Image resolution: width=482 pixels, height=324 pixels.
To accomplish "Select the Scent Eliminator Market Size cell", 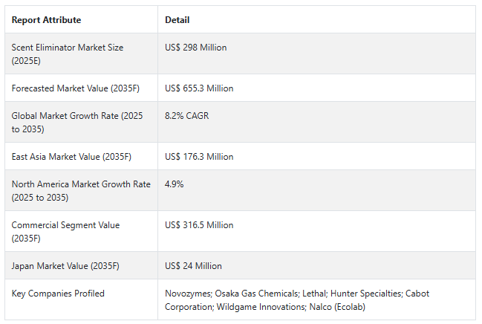I will coord(68,54).
